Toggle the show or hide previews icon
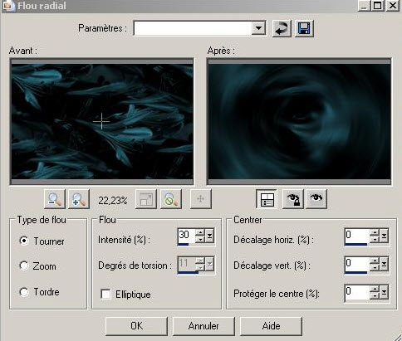The height and width of the screenshot is (341, 402). click(267, 199)
